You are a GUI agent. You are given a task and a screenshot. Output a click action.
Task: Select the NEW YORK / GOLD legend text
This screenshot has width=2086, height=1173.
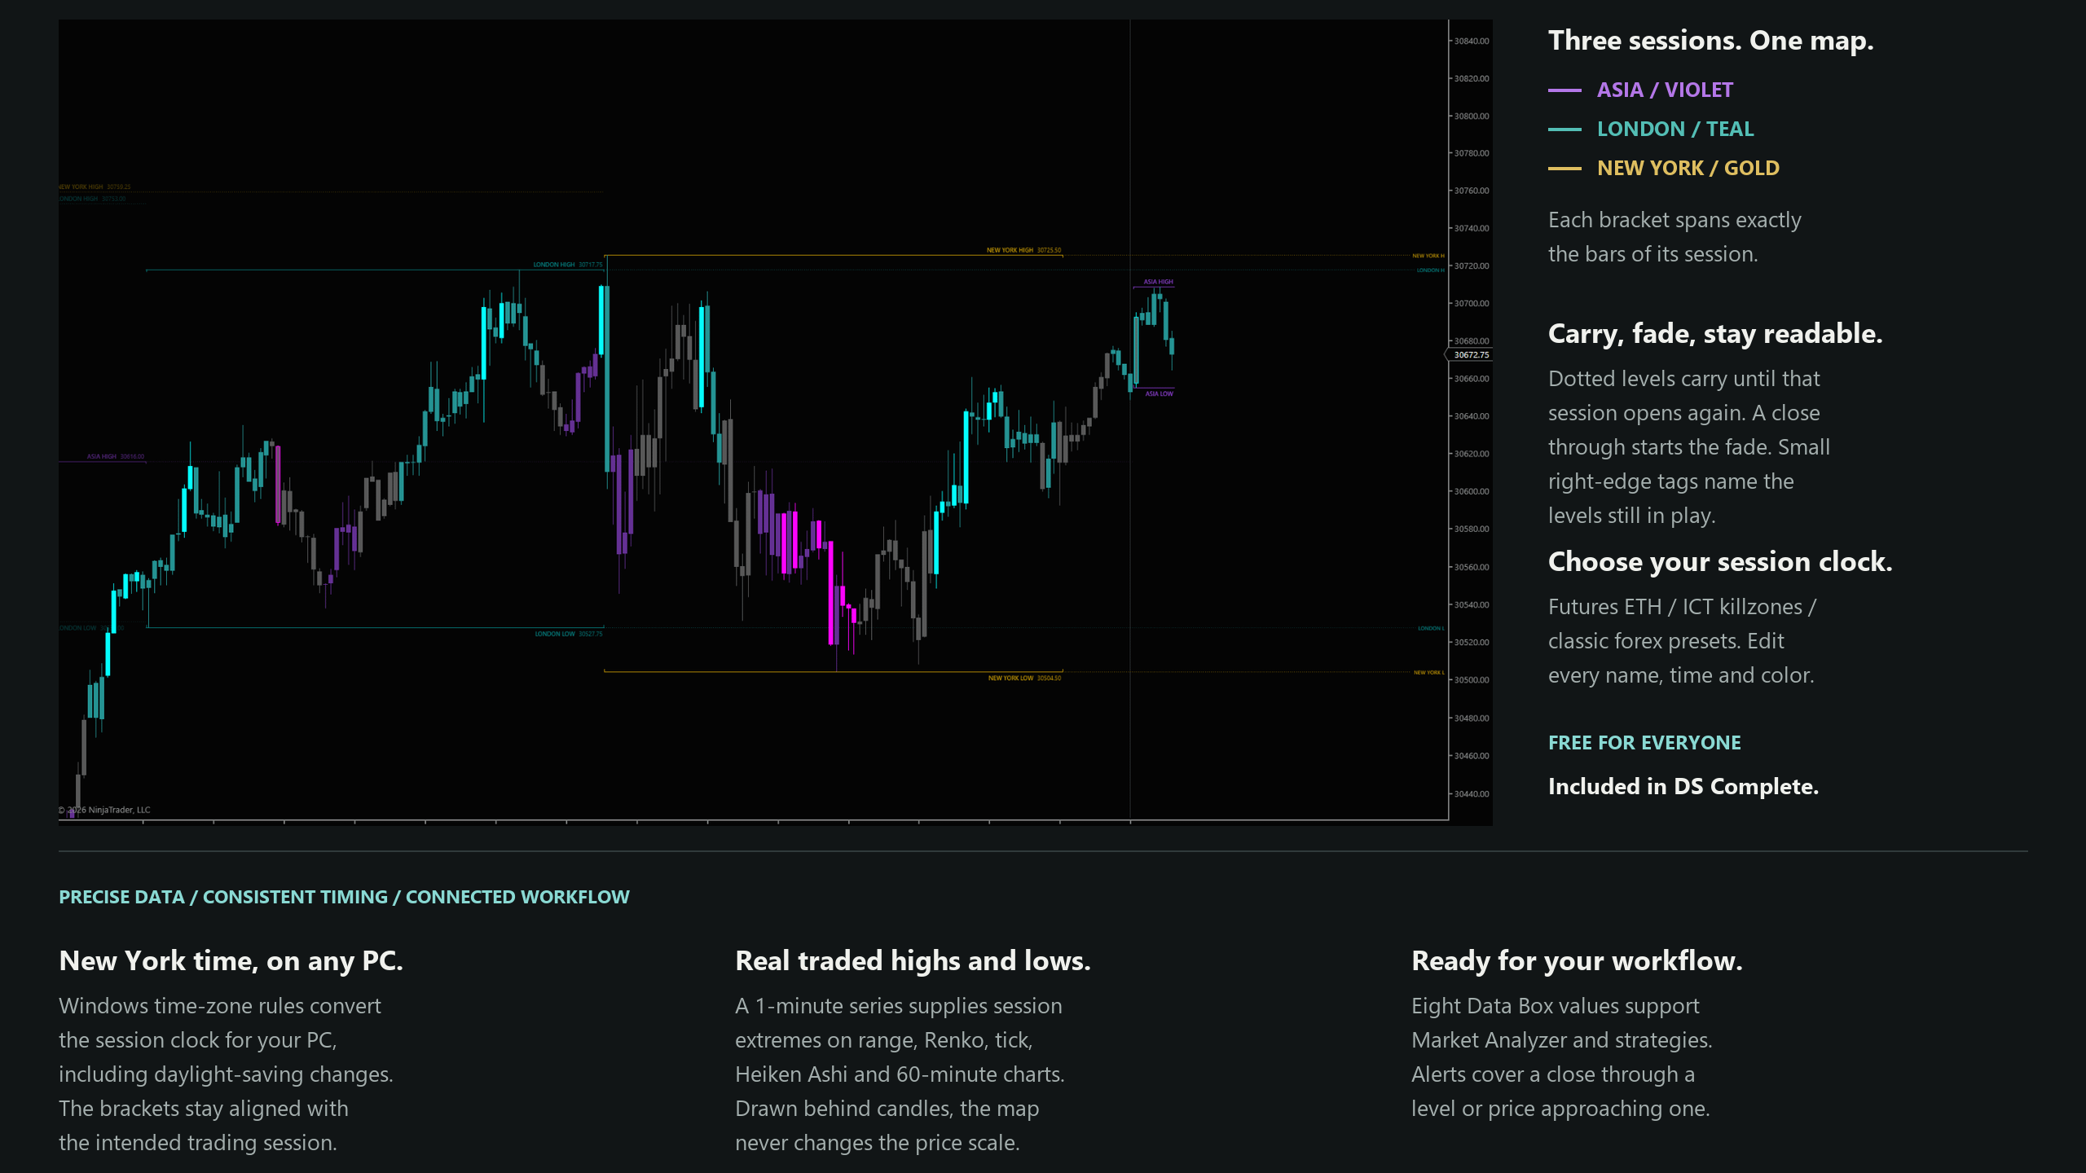1688,169
